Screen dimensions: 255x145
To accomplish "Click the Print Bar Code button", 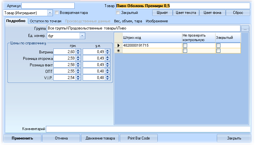I will tap(139, 138).
